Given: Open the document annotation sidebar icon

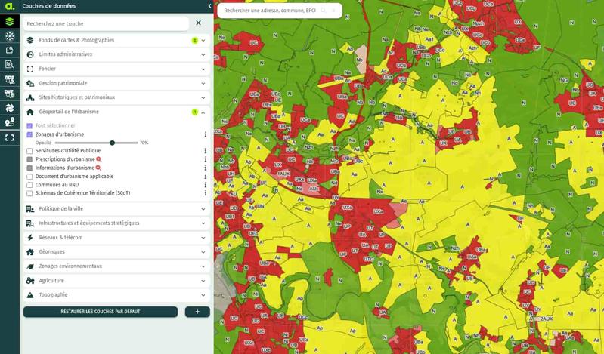Looking at the screenshot, I should click(10, 50).
